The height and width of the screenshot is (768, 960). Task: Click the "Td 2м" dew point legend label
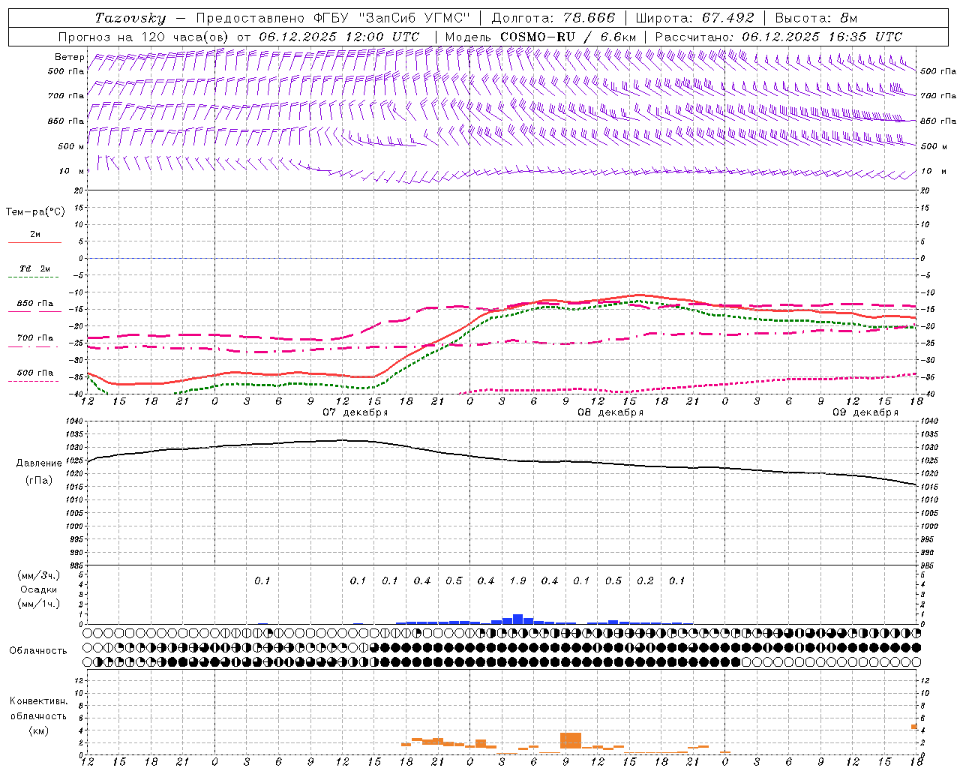34,268
